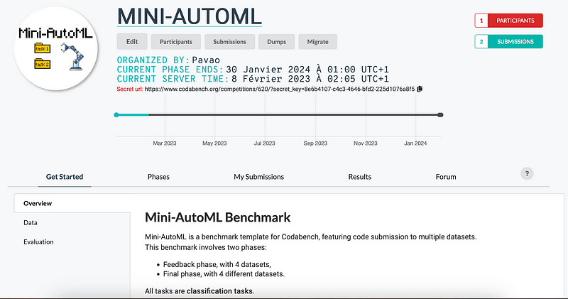Viewport: 568px width, 299px height.
Task: Click the gray Submissions button
Action: tap(234, 41)
